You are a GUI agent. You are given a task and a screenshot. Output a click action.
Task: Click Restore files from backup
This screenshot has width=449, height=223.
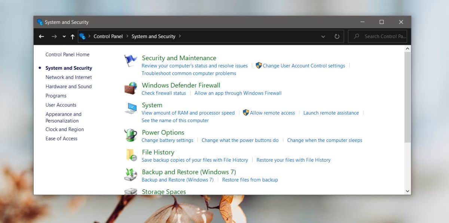250,180
